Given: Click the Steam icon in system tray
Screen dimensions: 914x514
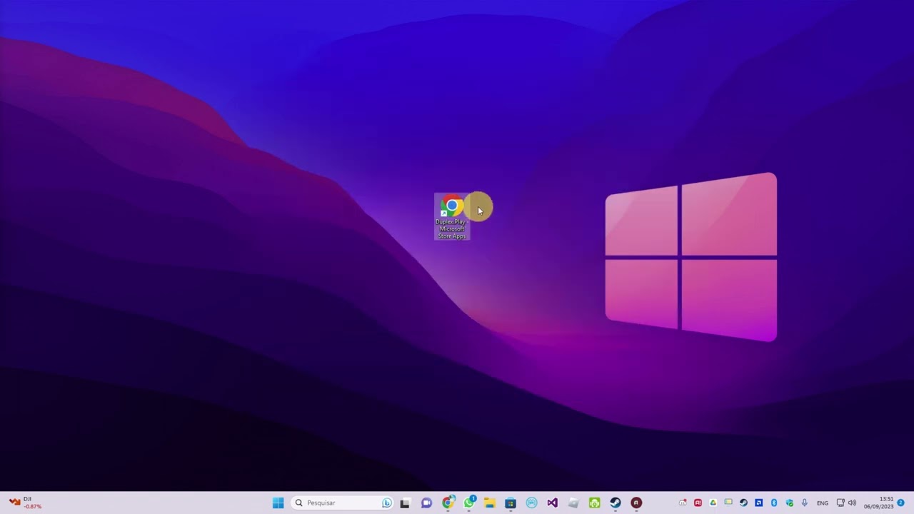Looking at the screenshot, I should 743,503.
